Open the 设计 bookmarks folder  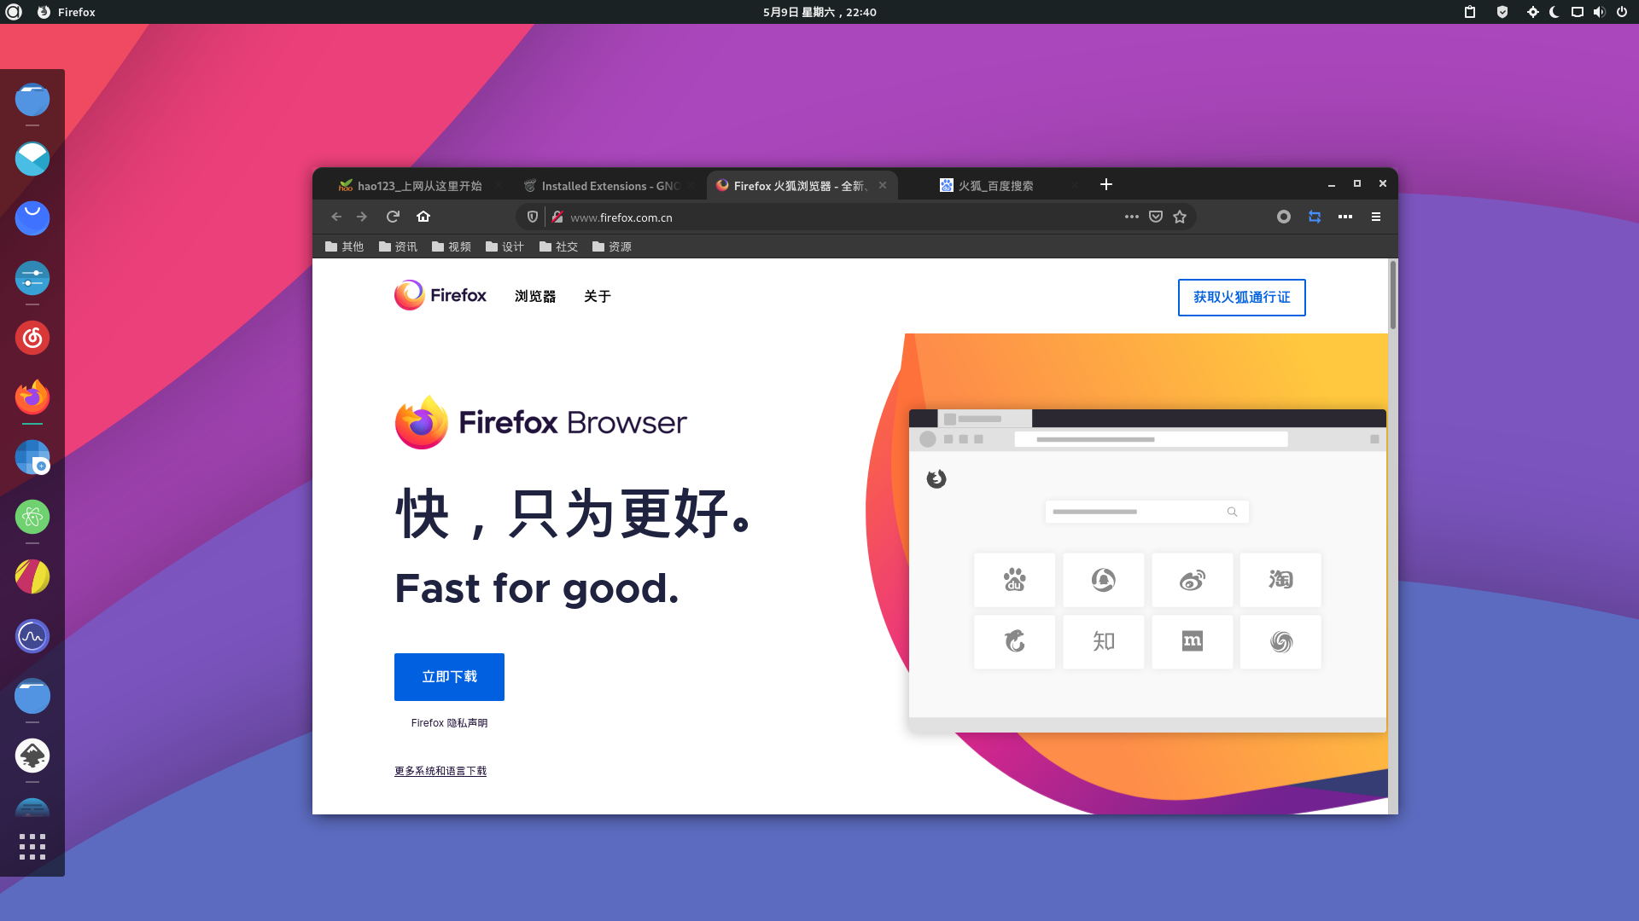coord(505,246)
